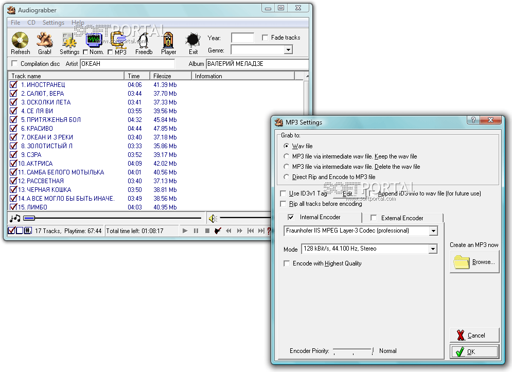Image resolution: width=512 pixels, height=372 pixels.
Task: Click the MP3 clamp icon
Action: [x=118, y=41]
